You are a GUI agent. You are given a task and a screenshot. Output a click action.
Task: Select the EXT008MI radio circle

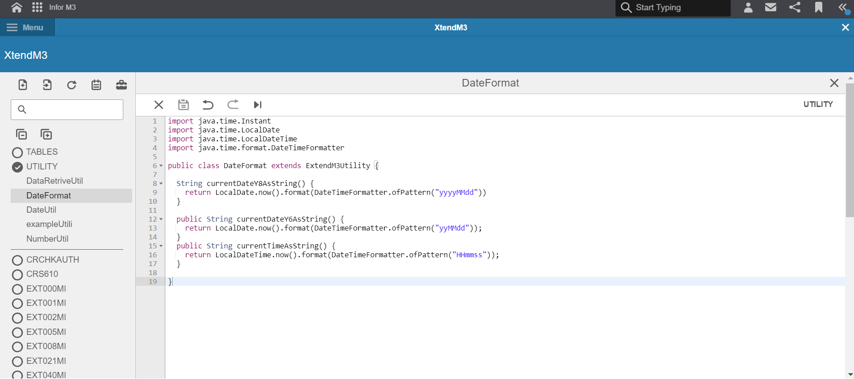click(x=17, y=347)
